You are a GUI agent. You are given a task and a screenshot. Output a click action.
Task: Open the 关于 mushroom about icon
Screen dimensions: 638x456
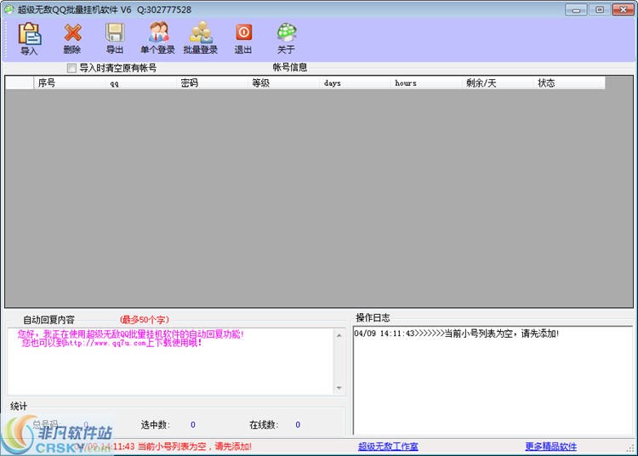(x=286, y=38)
